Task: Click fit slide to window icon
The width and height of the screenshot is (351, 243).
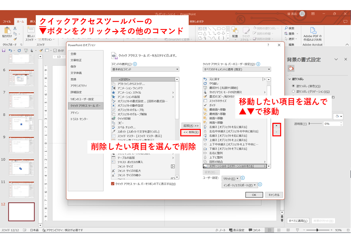Action: (x=348, y=230)
